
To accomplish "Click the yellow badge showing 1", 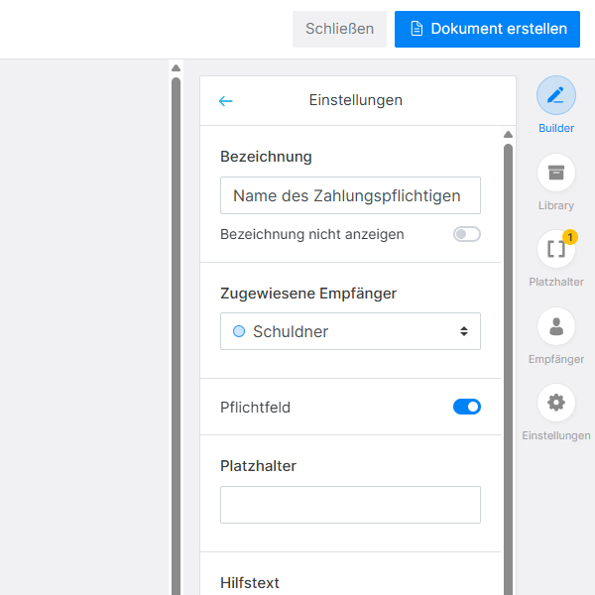I will point(570,237).
